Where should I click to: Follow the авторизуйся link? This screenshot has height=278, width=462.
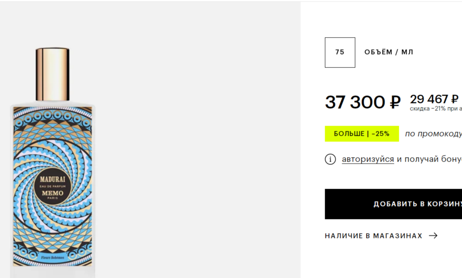point(368,159)
